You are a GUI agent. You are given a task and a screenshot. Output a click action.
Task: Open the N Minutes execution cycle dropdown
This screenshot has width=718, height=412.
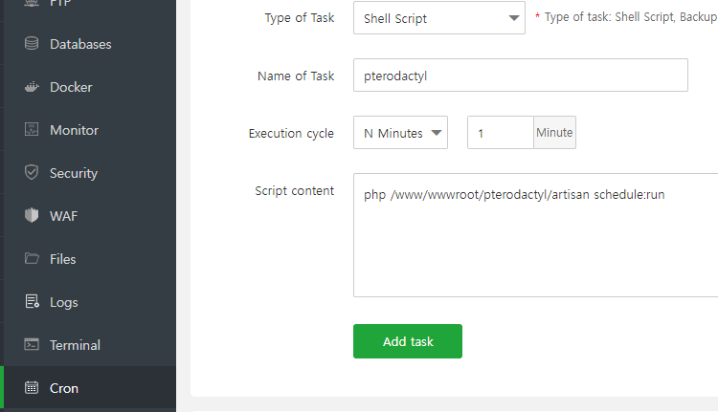pyautogui.click(x=400, y=133)
